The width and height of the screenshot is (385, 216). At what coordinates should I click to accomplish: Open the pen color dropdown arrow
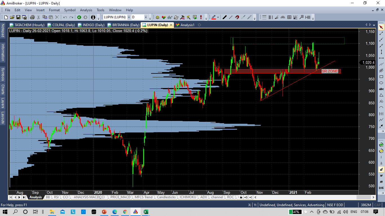(218, 17)
